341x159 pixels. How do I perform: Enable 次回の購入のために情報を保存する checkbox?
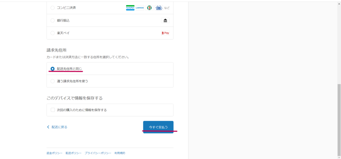pos(53,110)
